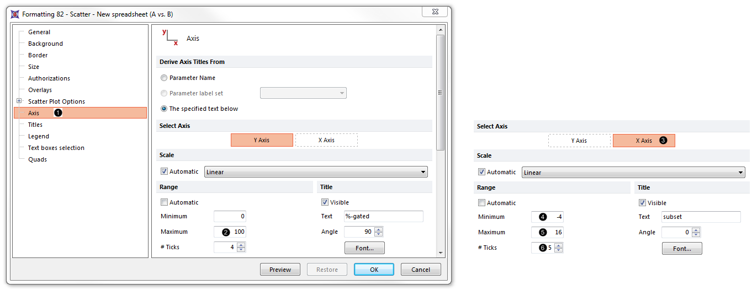
Task: Click the Maximum field showing 100
Action: (230, 232)
